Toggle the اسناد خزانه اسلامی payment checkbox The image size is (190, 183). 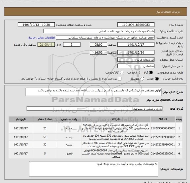tap(120, 79)
